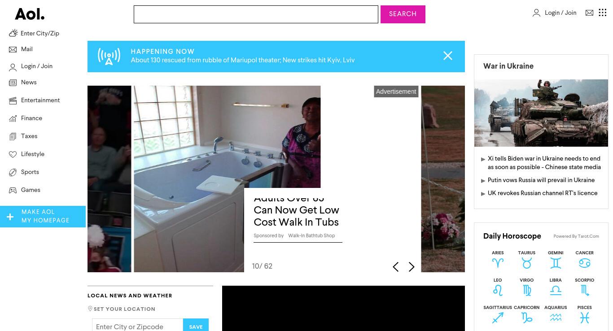Open the Games sidebar menu item
The width and height of the screenshot is (613, 331).
[31, 190]
